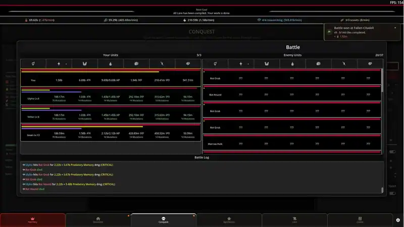This screenshot has height=227, width=404.
Task: Switch to the Conquest tab
Action: click(163, 220)
